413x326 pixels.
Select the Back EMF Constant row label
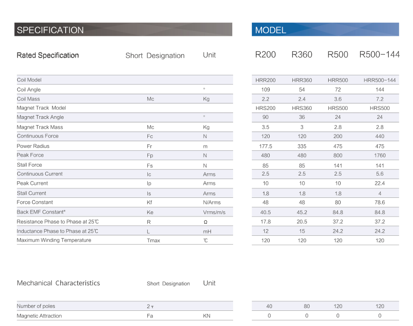(x=41, y=212)
